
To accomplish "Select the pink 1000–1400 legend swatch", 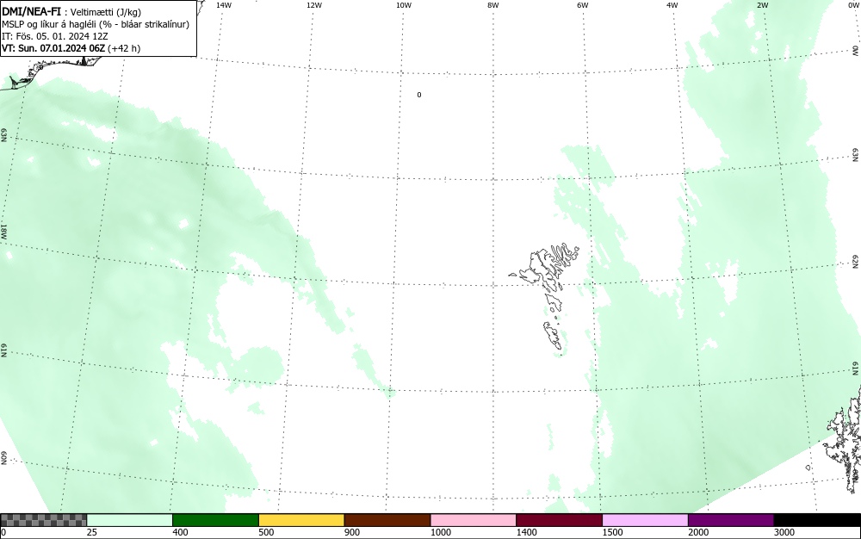I will (474, 520).
